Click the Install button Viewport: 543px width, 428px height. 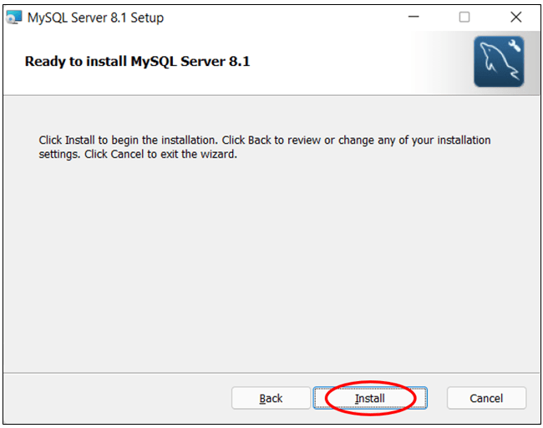point(370,399)
